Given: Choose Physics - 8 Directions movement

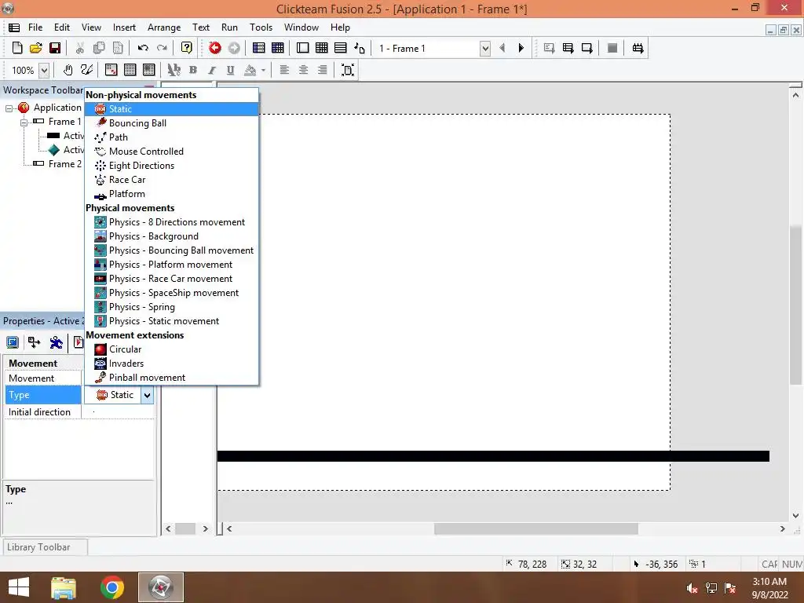Looking at the screenshot, I should coord(172,222).
